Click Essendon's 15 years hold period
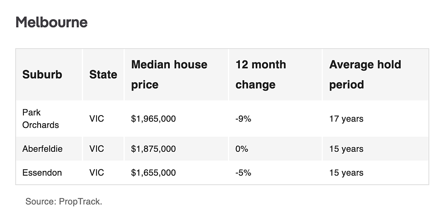 pos(346,173)
